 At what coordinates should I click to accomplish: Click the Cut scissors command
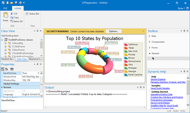(14, 14)
